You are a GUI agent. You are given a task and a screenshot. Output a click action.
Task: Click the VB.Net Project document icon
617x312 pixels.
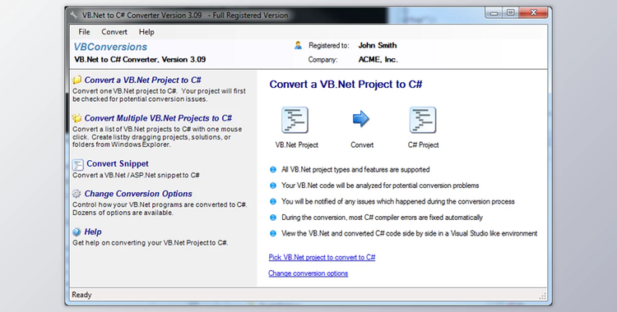(x=295, y=120)
